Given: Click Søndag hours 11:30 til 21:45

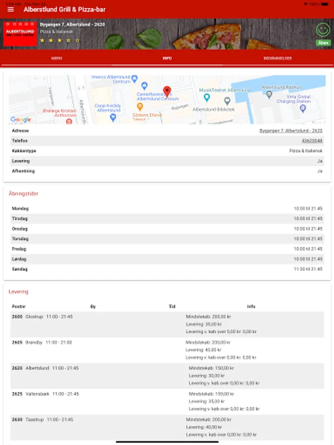Looking at the screenshot, I should click(x=308, y=269).
